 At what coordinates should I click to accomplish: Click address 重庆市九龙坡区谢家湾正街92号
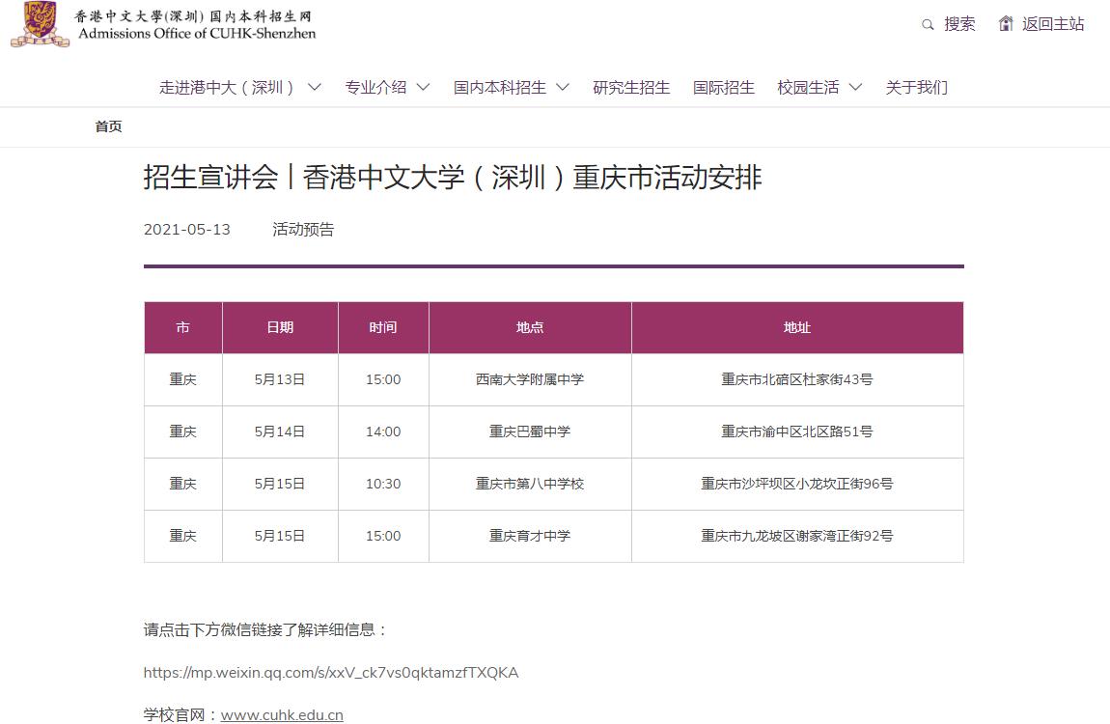point(797,536)
